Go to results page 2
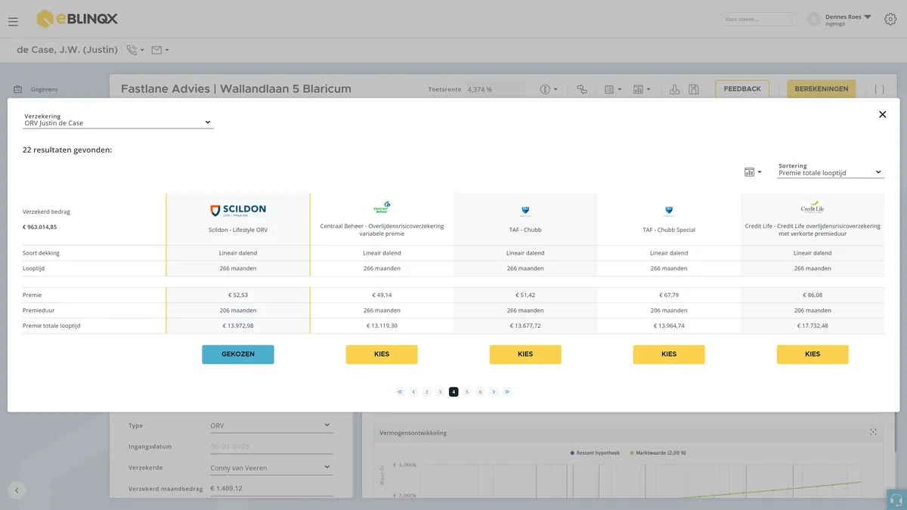 [x=426, y=391]
